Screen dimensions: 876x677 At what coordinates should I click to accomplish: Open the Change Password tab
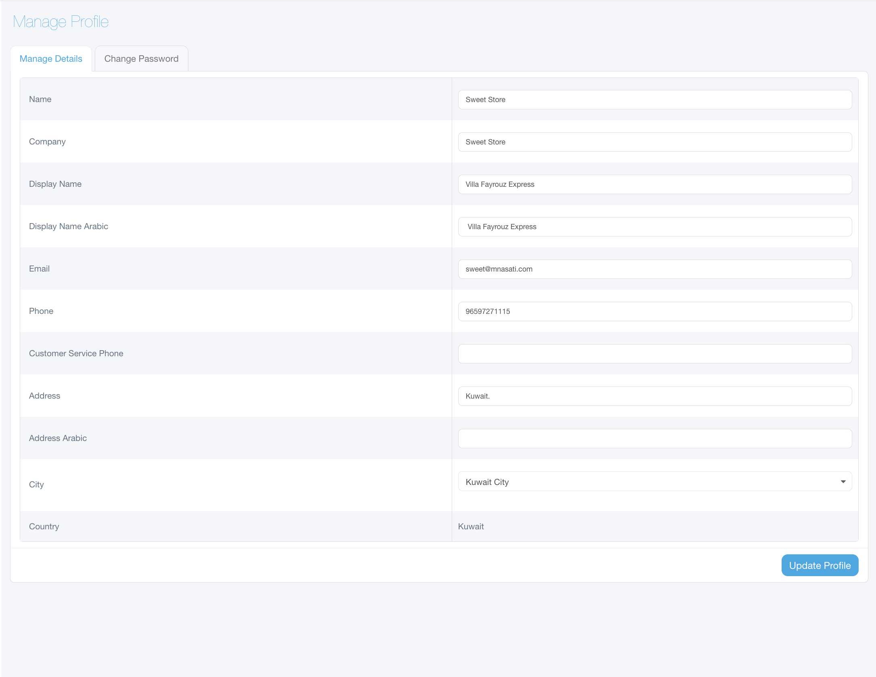tap(141, 59)
